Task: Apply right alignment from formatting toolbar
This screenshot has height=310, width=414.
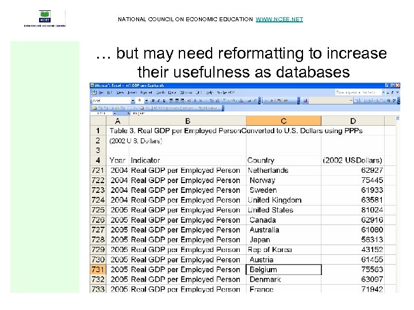Action: point(182,100)
